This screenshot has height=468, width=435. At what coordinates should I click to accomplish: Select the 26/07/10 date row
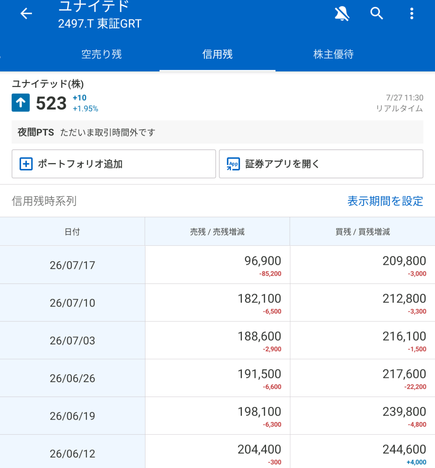pyautogui.click(x=72, y=303)
